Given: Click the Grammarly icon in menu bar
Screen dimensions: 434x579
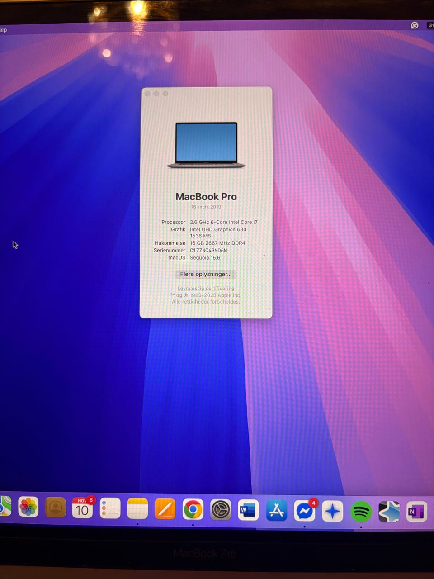Looking at the screenshot, I should (x=415, y=25).
